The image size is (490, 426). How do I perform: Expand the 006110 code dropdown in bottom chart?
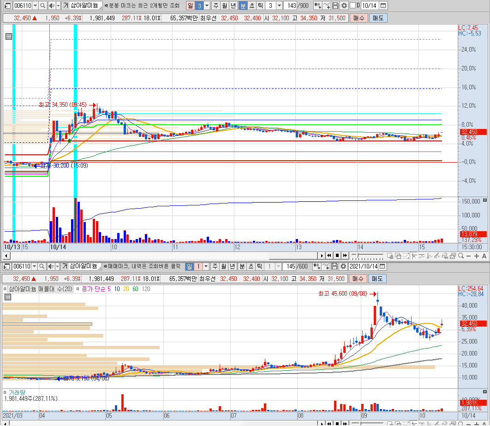tap(35, 267)
